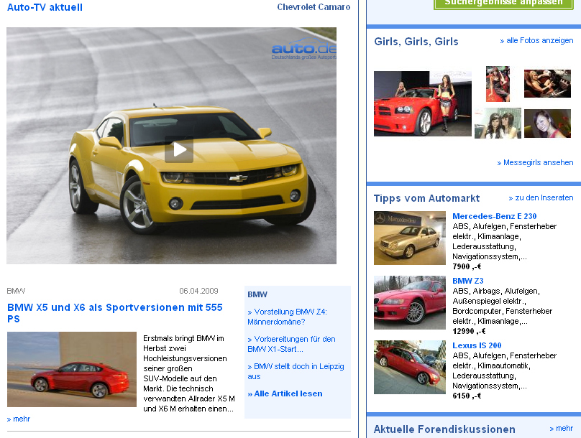Open thumbnail of blonde women in car

tap(547, 83)
